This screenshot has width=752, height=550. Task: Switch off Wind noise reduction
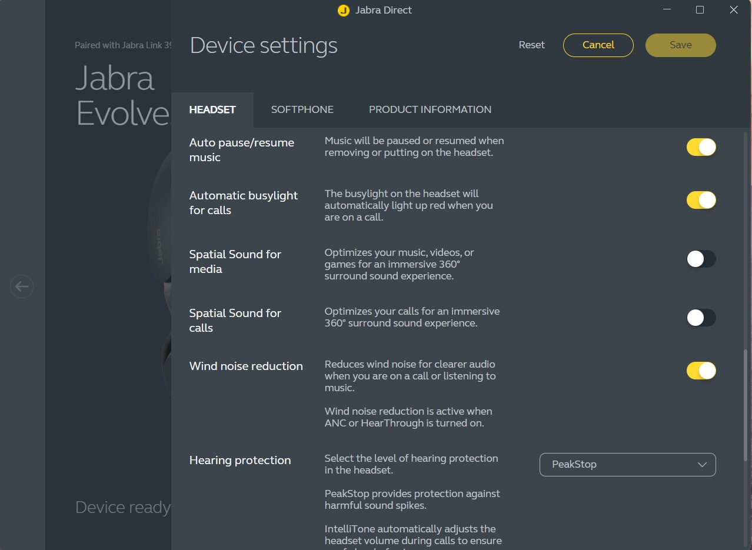pyautogui.click(x=701, y=371)
